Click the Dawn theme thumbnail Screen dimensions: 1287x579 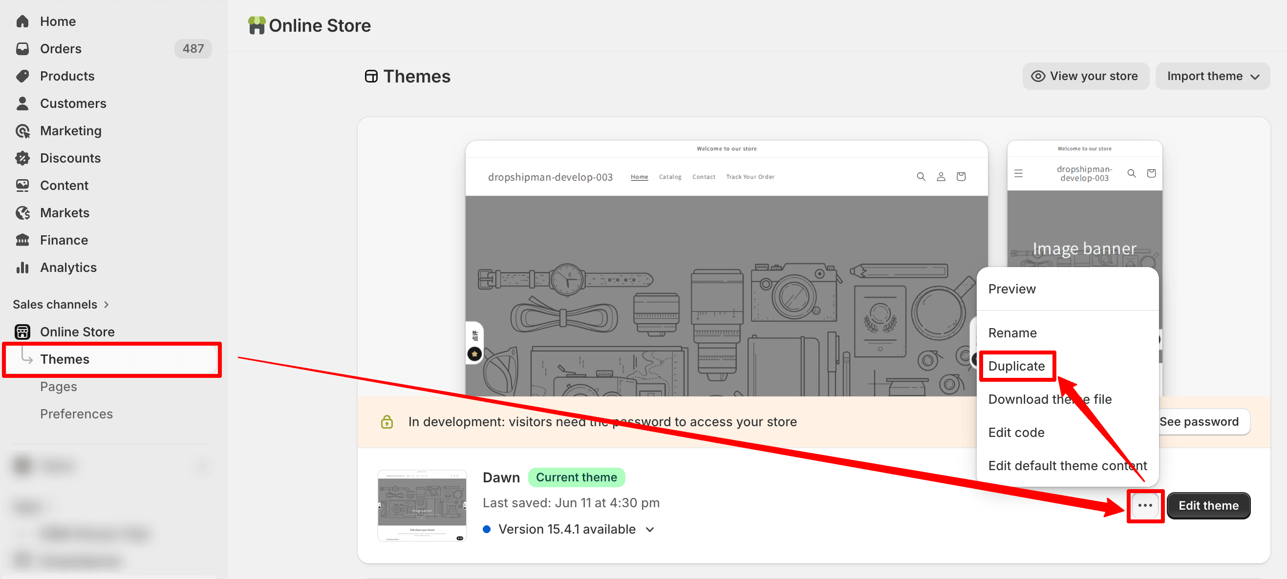[422, 506]
